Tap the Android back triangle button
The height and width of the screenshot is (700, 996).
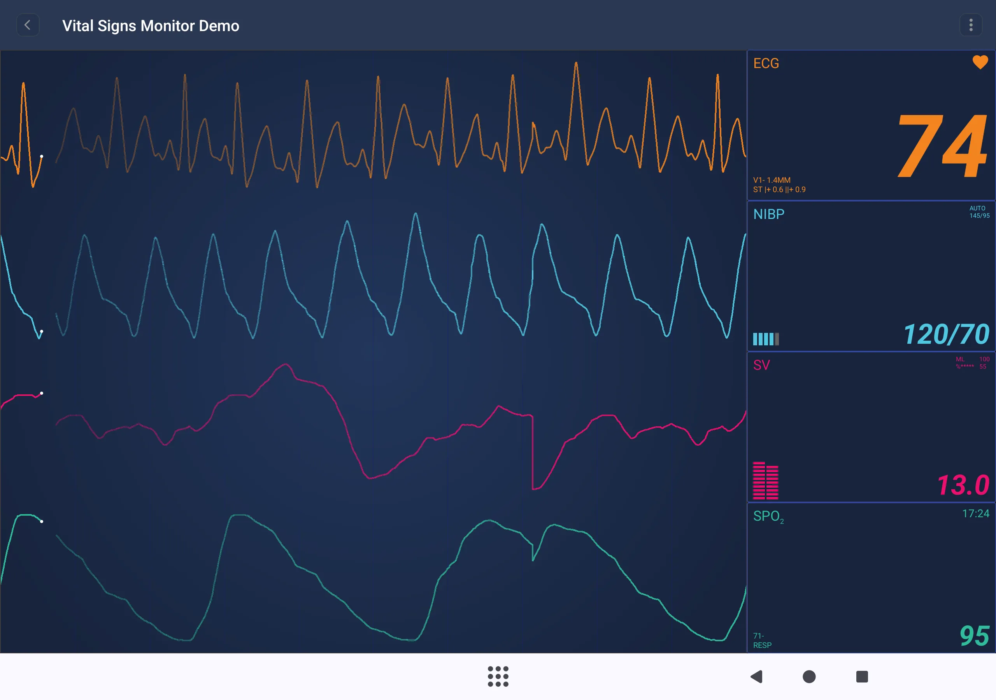pos(757,677)
